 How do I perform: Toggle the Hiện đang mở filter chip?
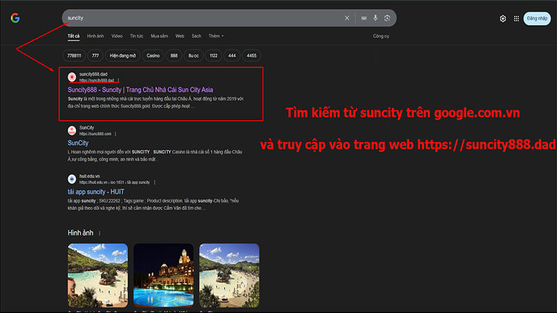123,55
